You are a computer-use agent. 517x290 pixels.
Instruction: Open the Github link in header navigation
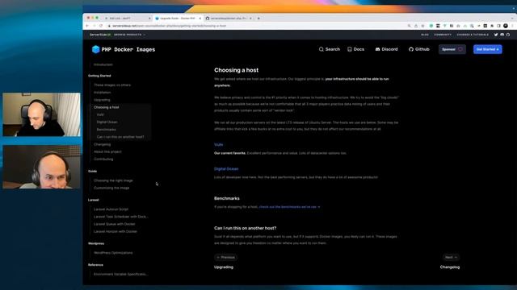[x=419, y=49]
